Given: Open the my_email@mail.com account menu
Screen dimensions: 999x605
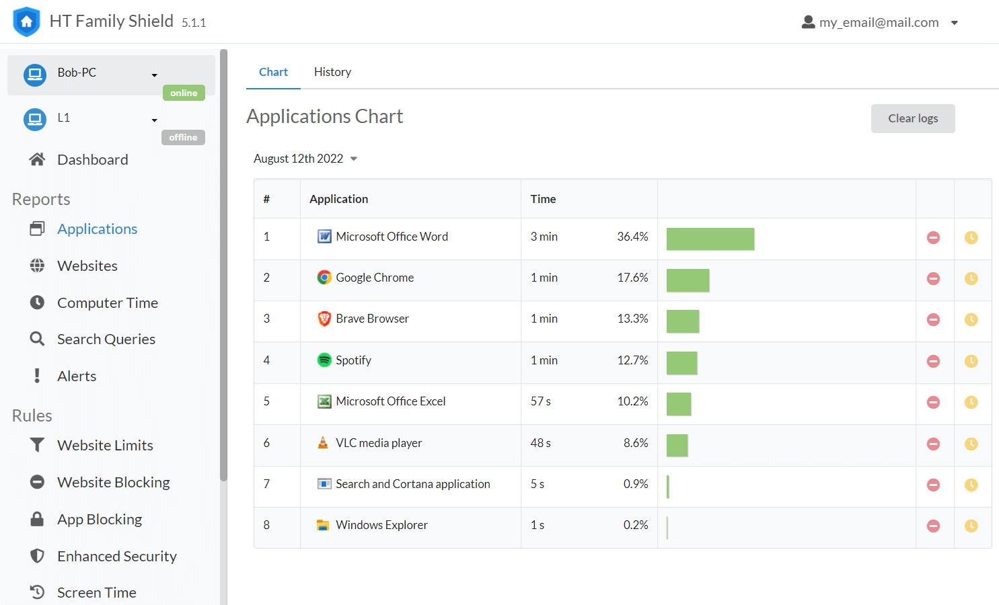Looking at the screenshot, I should click(x=880, y=22).
